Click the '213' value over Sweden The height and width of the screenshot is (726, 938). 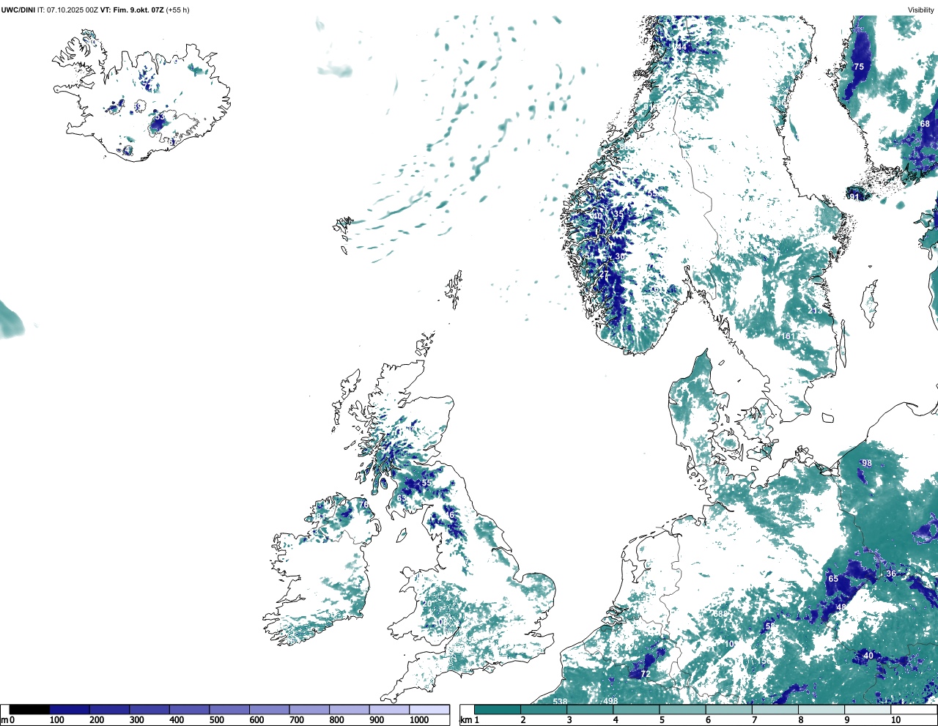815,311
